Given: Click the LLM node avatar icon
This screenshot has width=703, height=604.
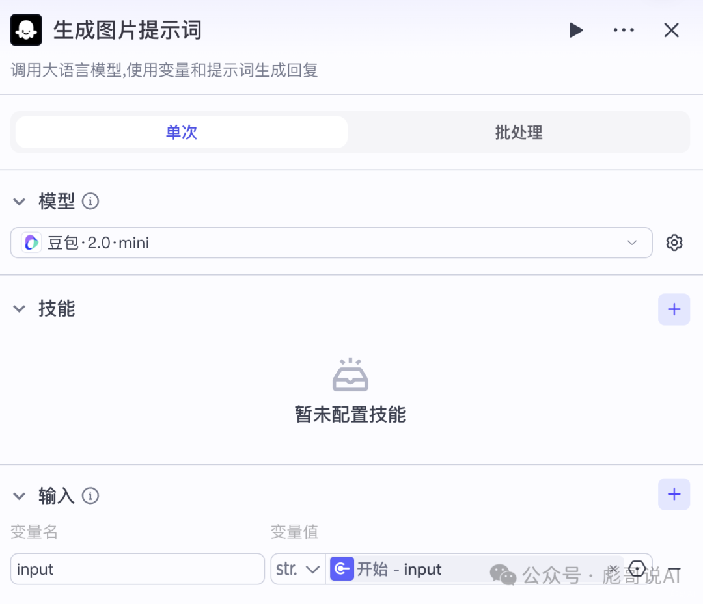Looking at the screenshot, I should click(x=26, y=30).
